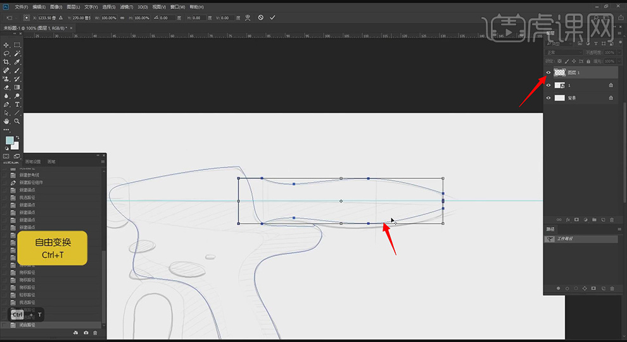The image size is (627, 342).
Task: Select the Blur tool
Action: 6,96
